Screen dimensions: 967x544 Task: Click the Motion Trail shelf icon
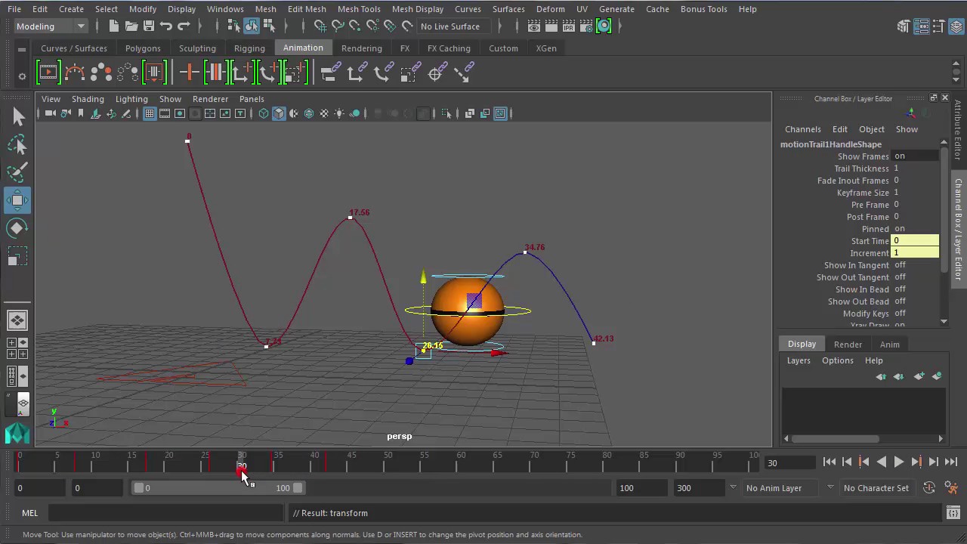(74, 73)
